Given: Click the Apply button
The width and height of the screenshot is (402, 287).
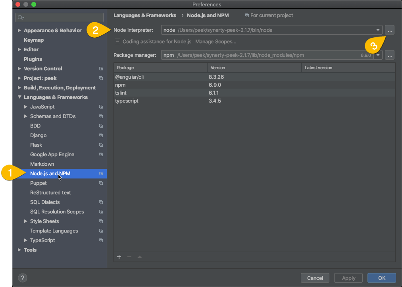Looking at the screenshot, I should pos(348,278).
